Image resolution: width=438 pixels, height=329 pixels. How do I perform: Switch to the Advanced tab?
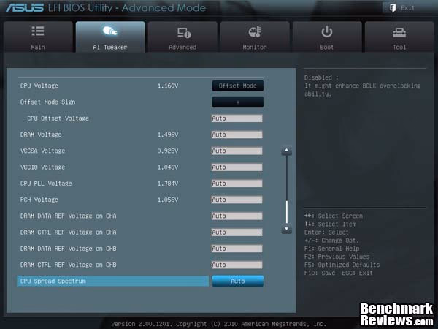[x=182, y=37]
